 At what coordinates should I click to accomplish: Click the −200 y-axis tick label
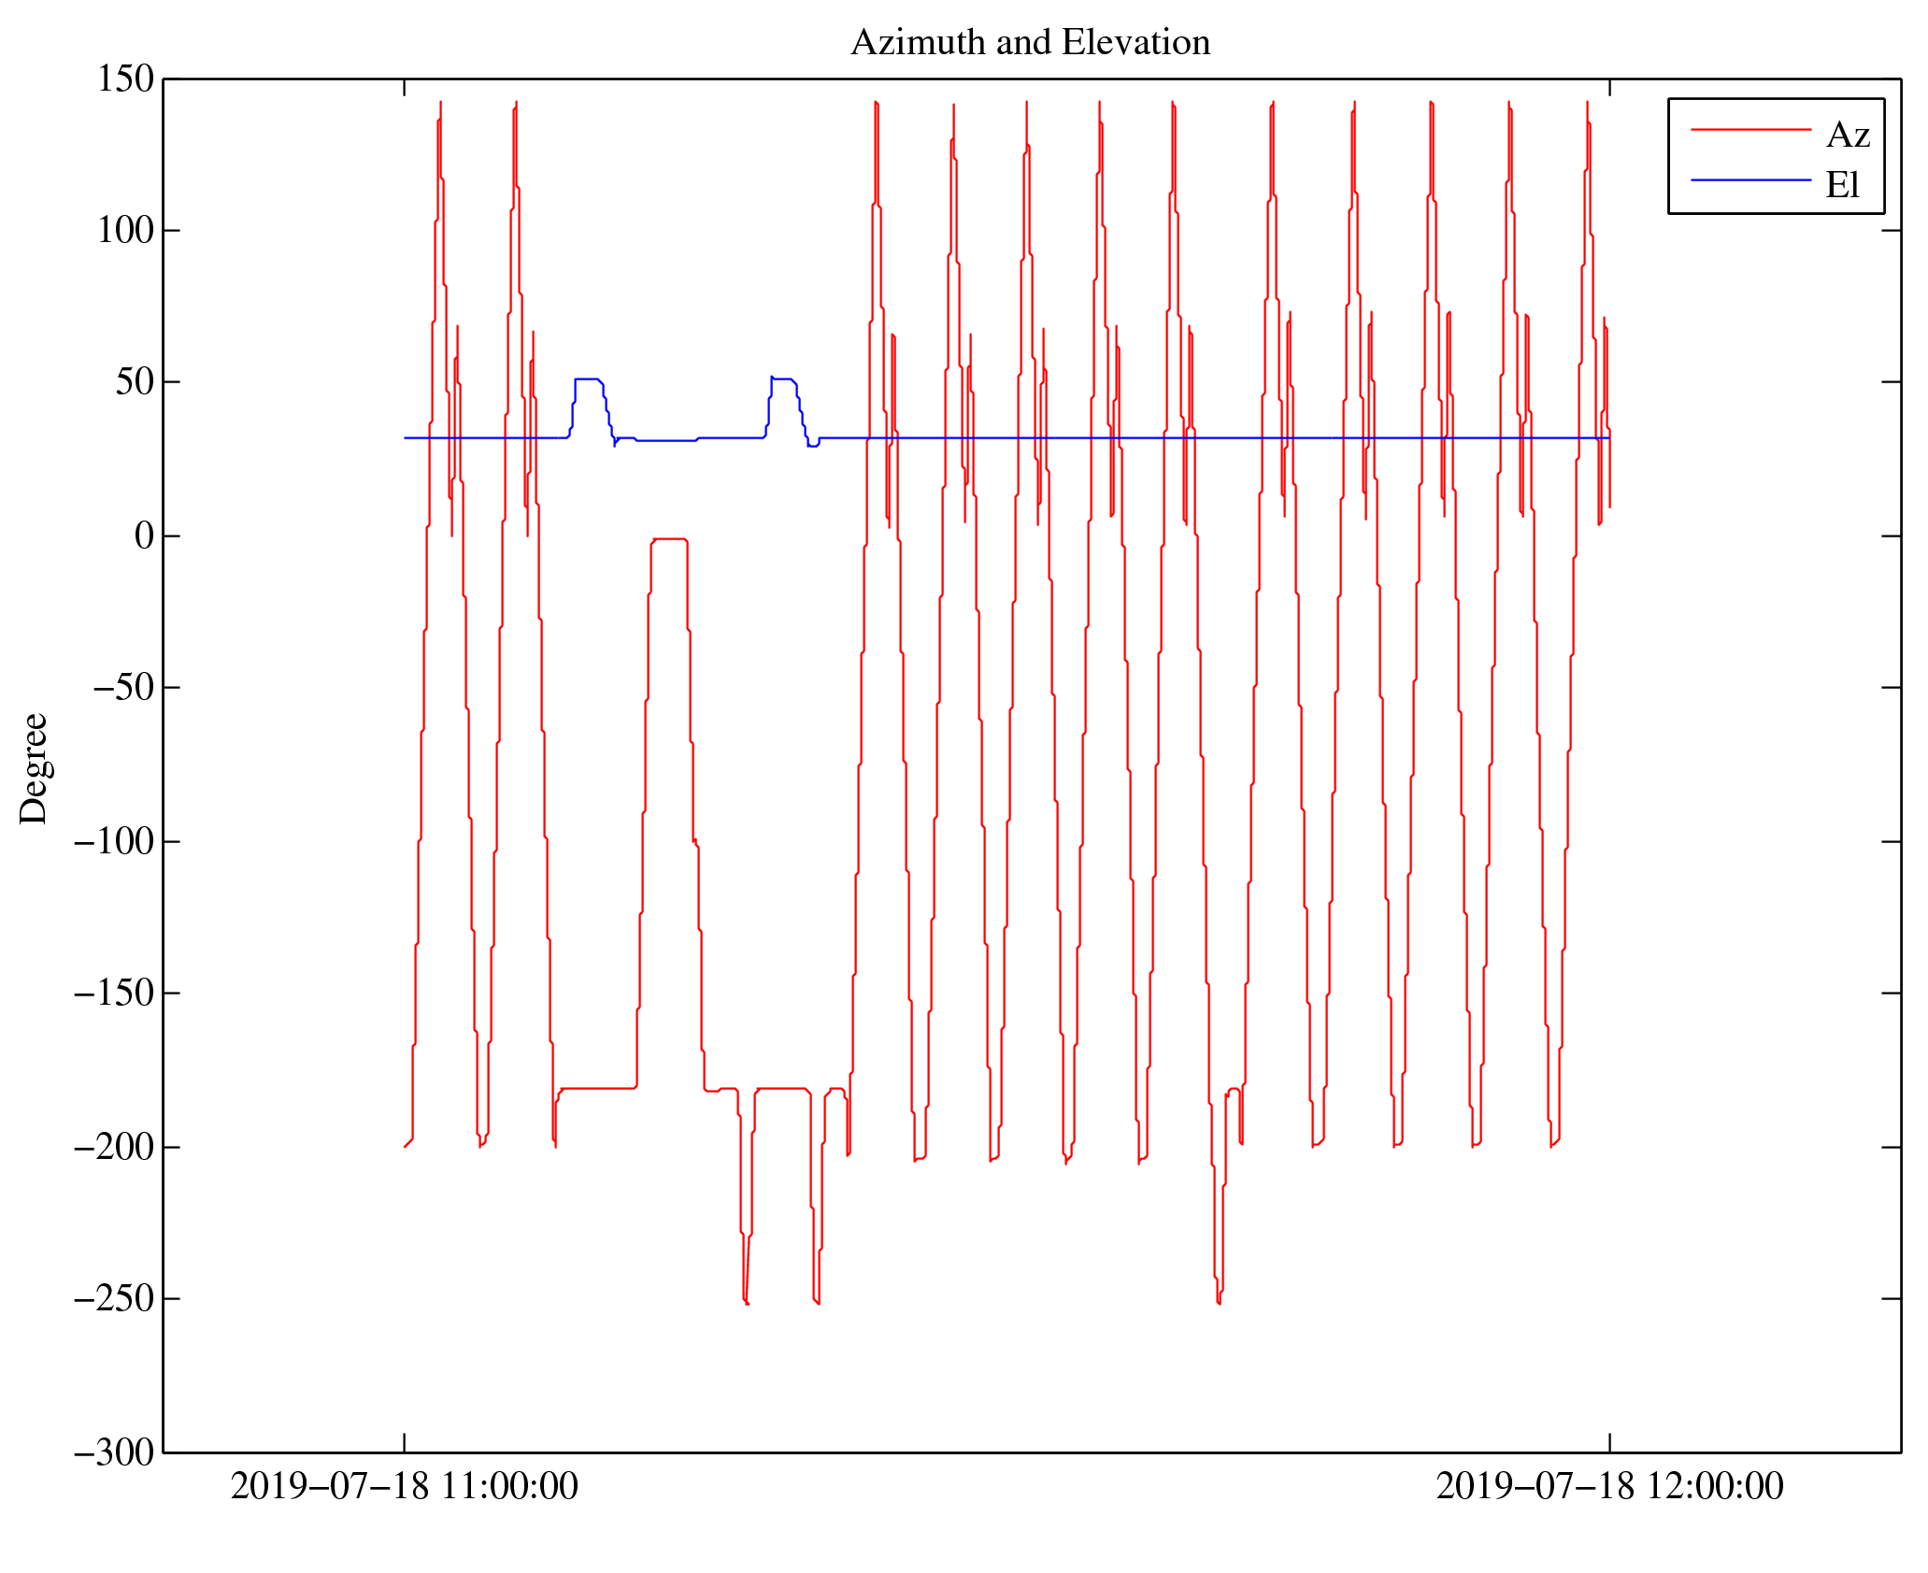pyautogui.click(x=113, y=1148)
